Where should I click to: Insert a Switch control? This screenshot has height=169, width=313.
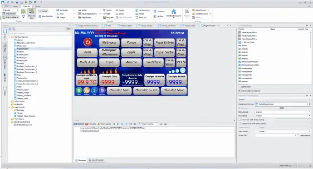tap(108, 10)
